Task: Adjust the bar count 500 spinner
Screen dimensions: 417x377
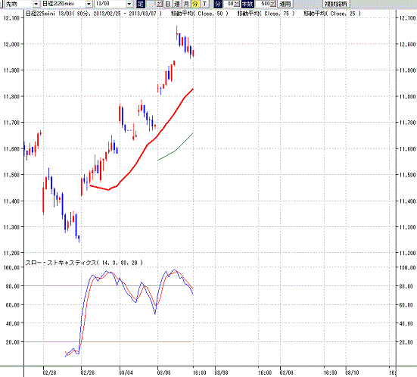Action: (x=274, y=4)
